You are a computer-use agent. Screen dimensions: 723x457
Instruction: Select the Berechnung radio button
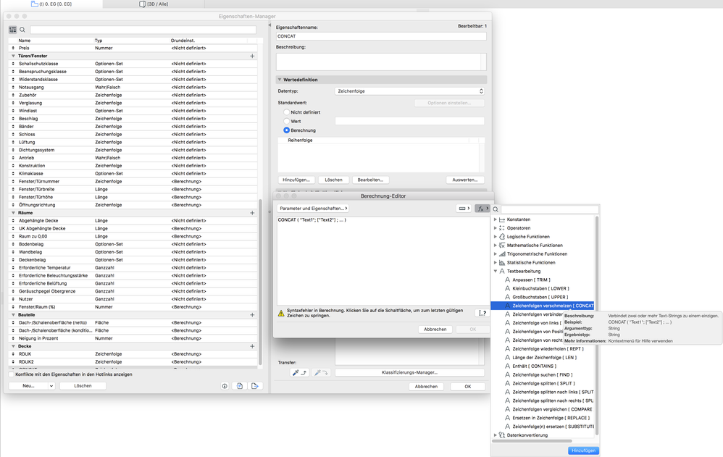click(x=286, y=130)
